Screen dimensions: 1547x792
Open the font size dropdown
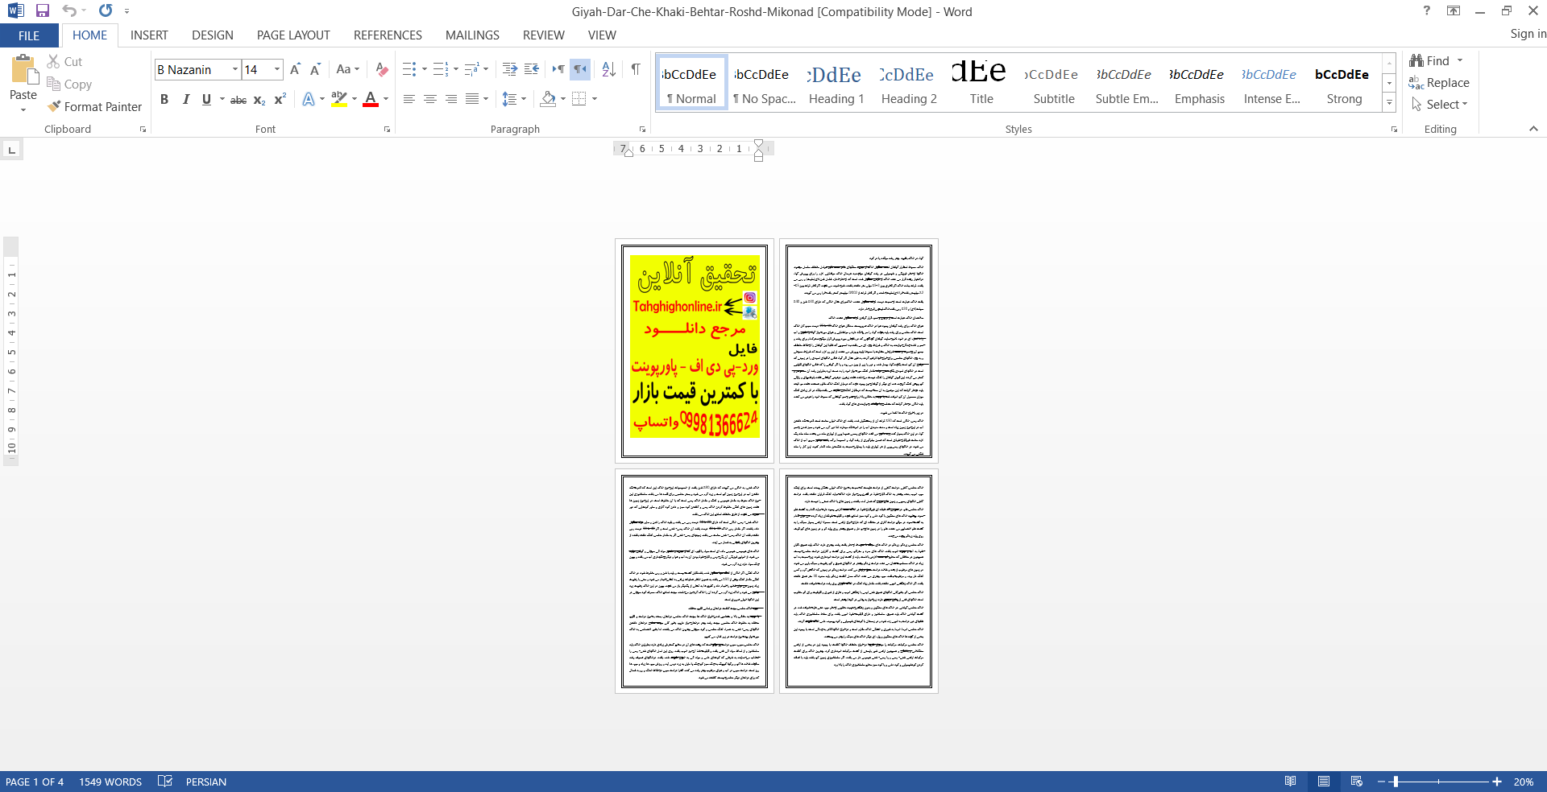click(x=277, y=69)
